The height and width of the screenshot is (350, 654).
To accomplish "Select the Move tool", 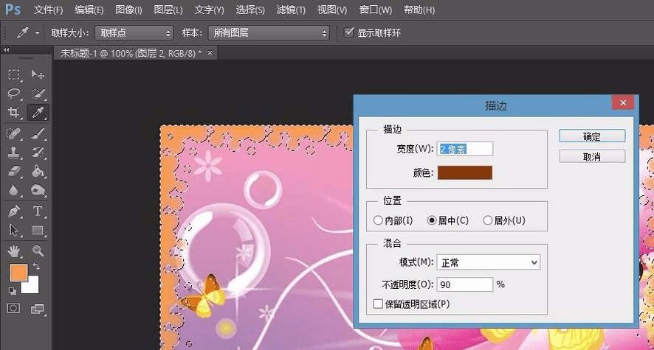I will (x=38, y=74).
